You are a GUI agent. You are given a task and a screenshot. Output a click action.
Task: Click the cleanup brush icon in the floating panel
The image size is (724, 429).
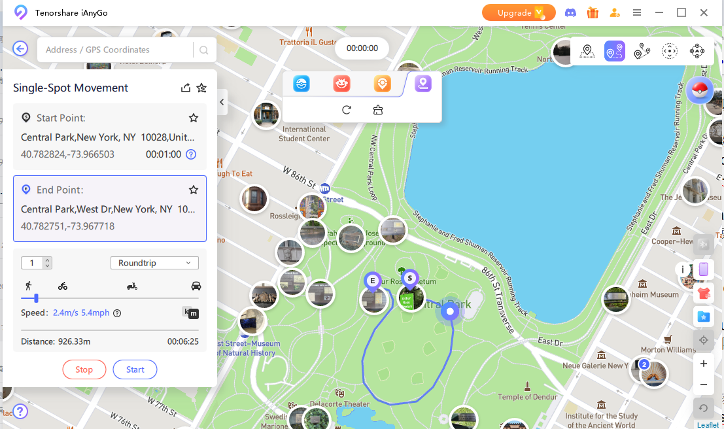coord(378,110)
